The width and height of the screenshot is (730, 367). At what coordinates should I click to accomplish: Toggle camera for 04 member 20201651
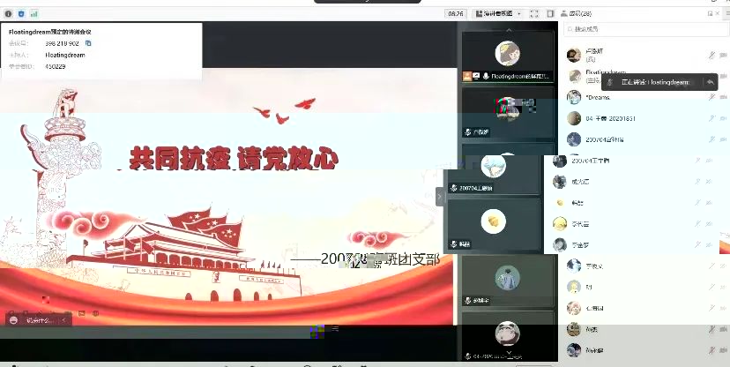click(723, 118)
